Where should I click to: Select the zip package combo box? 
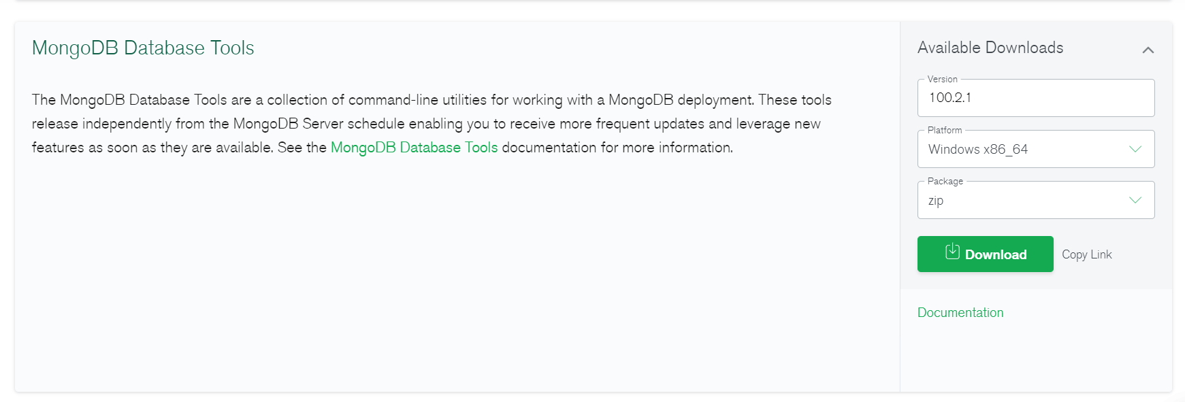tap(1035, 200)
